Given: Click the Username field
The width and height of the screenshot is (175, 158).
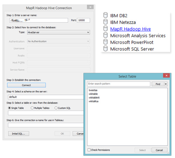Looking at the screenshot, I should 58,48.
